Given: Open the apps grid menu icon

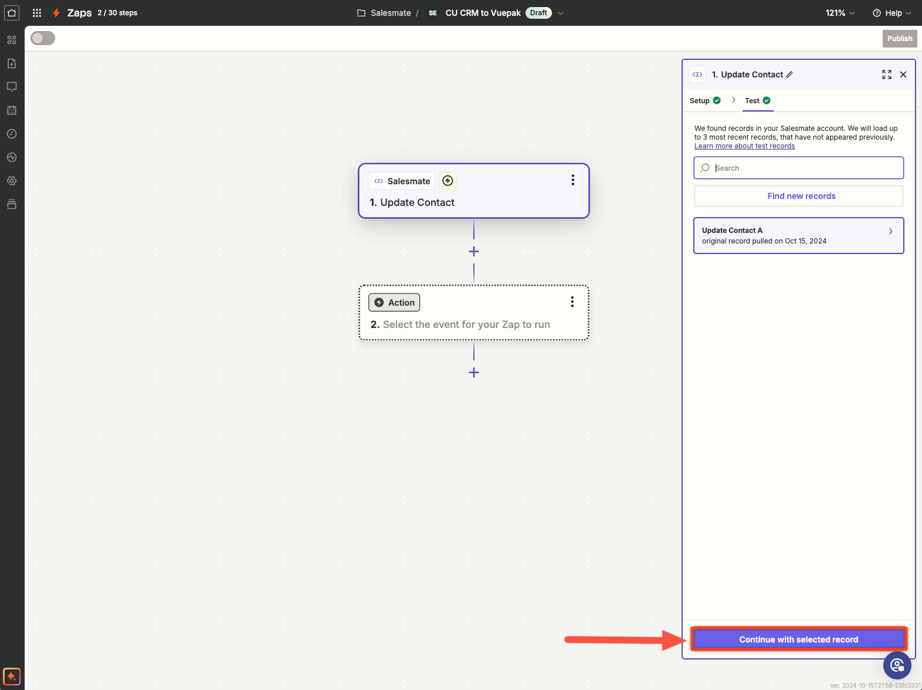Looking at the screenshot, I should [x=37, y=13].
